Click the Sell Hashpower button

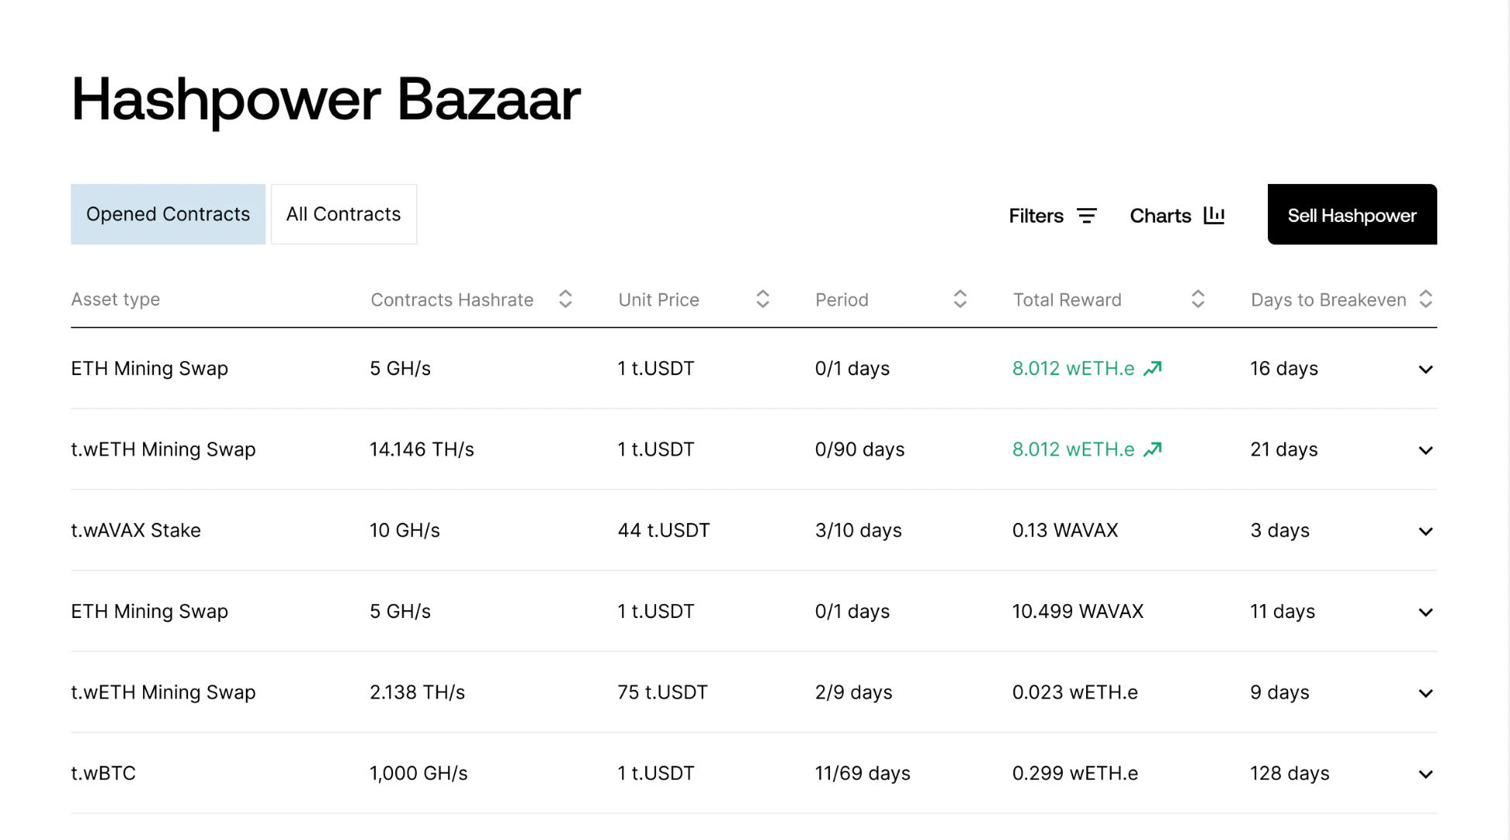[x=1351, y=215]
